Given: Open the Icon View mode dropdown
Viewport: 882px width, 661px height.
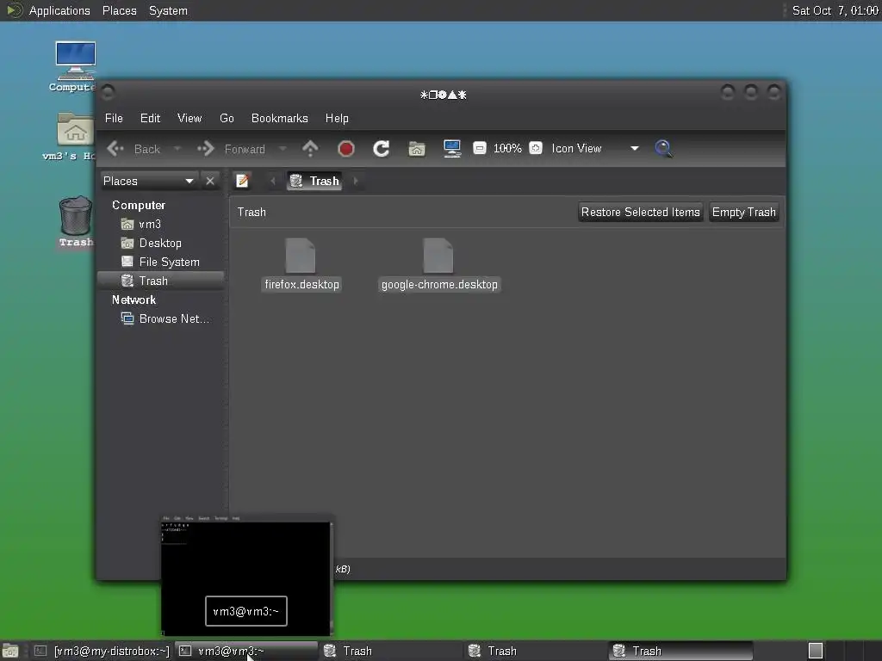Looking at the screenshot, I should [x=595, y=148].
